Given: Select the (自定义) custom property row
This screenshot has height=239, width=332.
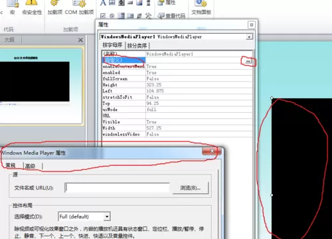Looking at the screenshot, I should (177, 60).
